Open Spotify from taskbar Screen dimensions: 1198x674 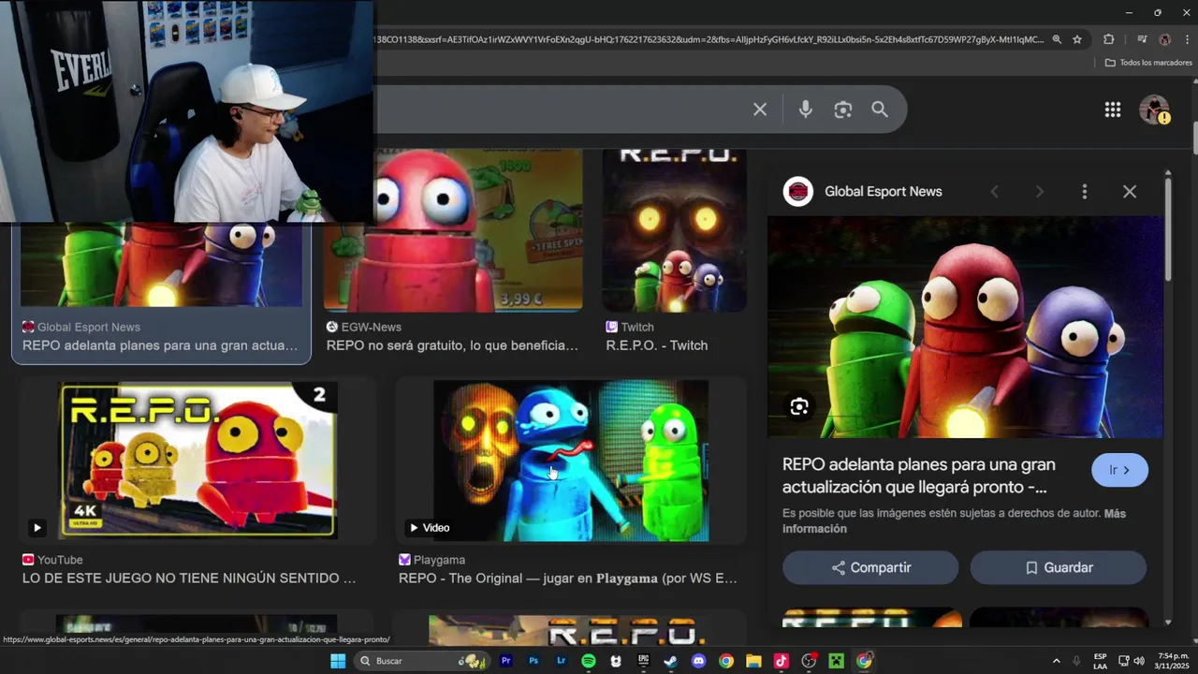tap(588, 661)
